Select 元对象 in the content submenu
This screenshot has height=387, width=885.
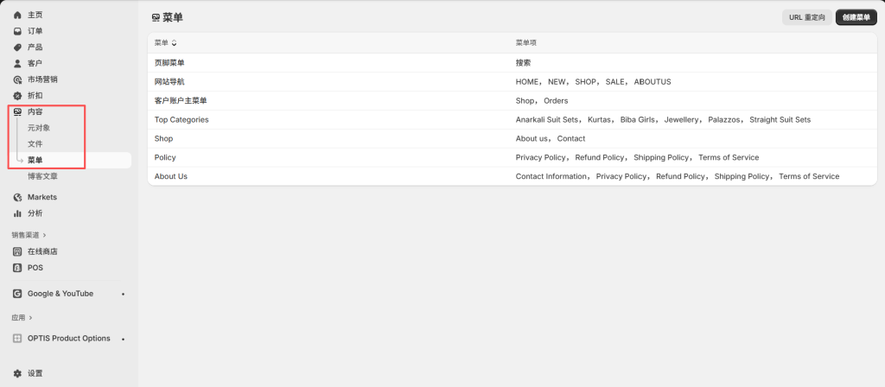pyautogui.click(x=39, y=128)
